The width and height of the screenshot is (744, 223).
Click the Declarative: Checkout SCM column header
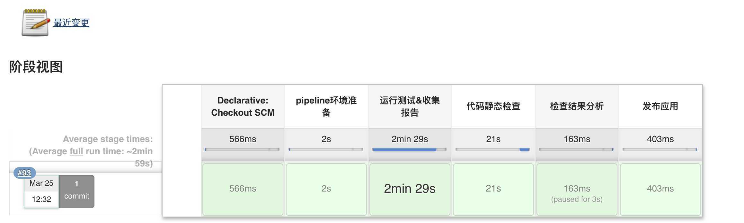click(x=243, y=106)
